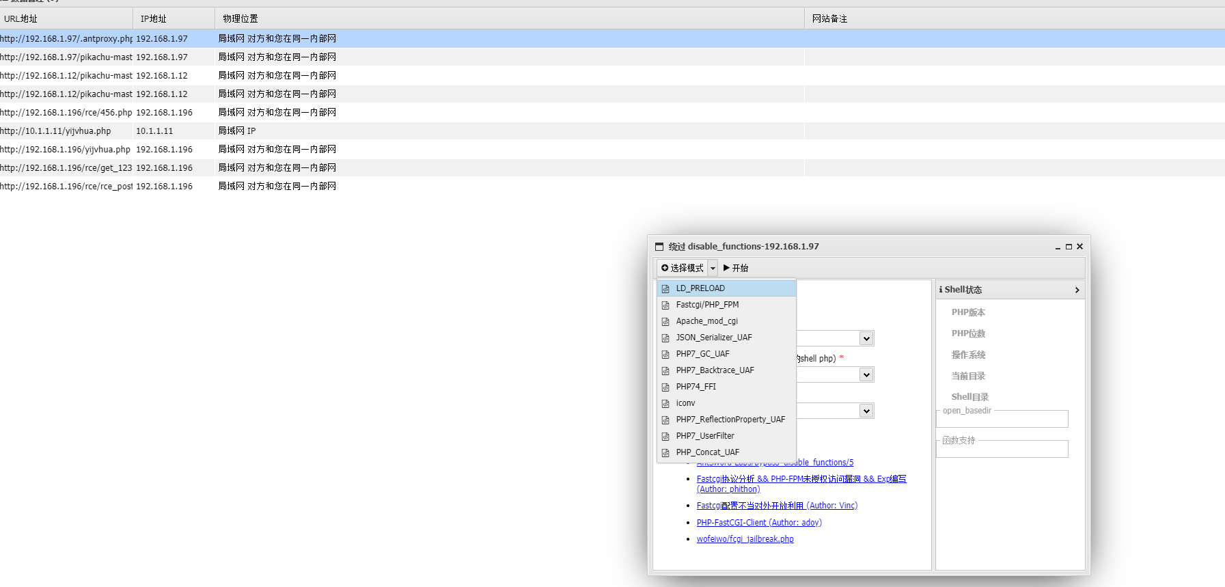This screenshot has height=587, width=1225.
Task: Click Shell目录 label in Shell状态
Action: click(x=970, y=397)
